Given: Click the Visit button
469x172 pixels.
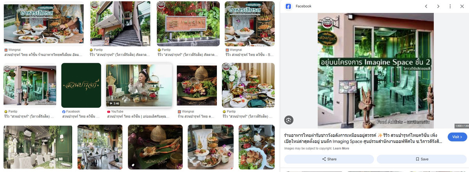Looking at the screenshot, I should (457, 137).
